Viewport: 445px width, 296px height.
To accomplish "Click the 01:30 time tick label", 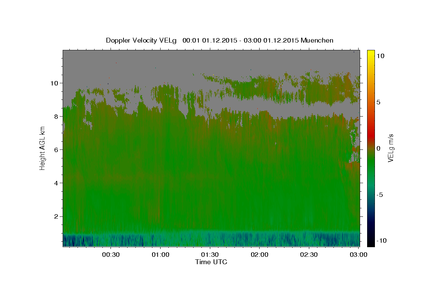I will click(x=210, y=255).
